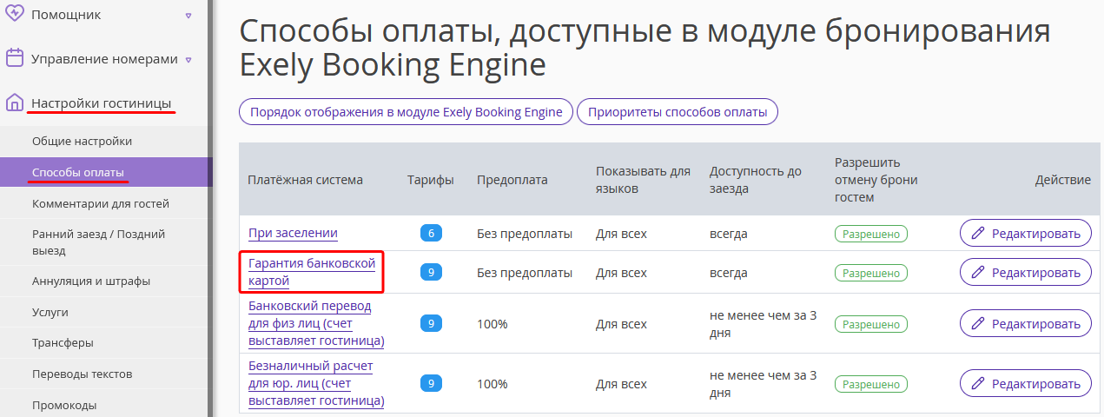1104x417 pixels.
Task: Click Разрешить отмену брони гостем header
Action: [876, 180]
